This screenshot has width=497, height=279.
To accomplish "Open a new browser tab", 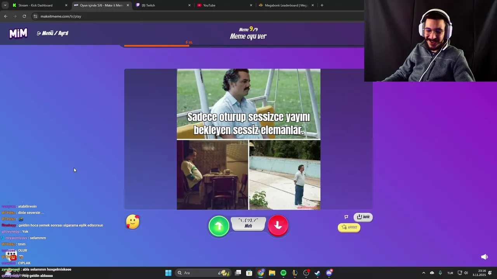I will [322, 5].
